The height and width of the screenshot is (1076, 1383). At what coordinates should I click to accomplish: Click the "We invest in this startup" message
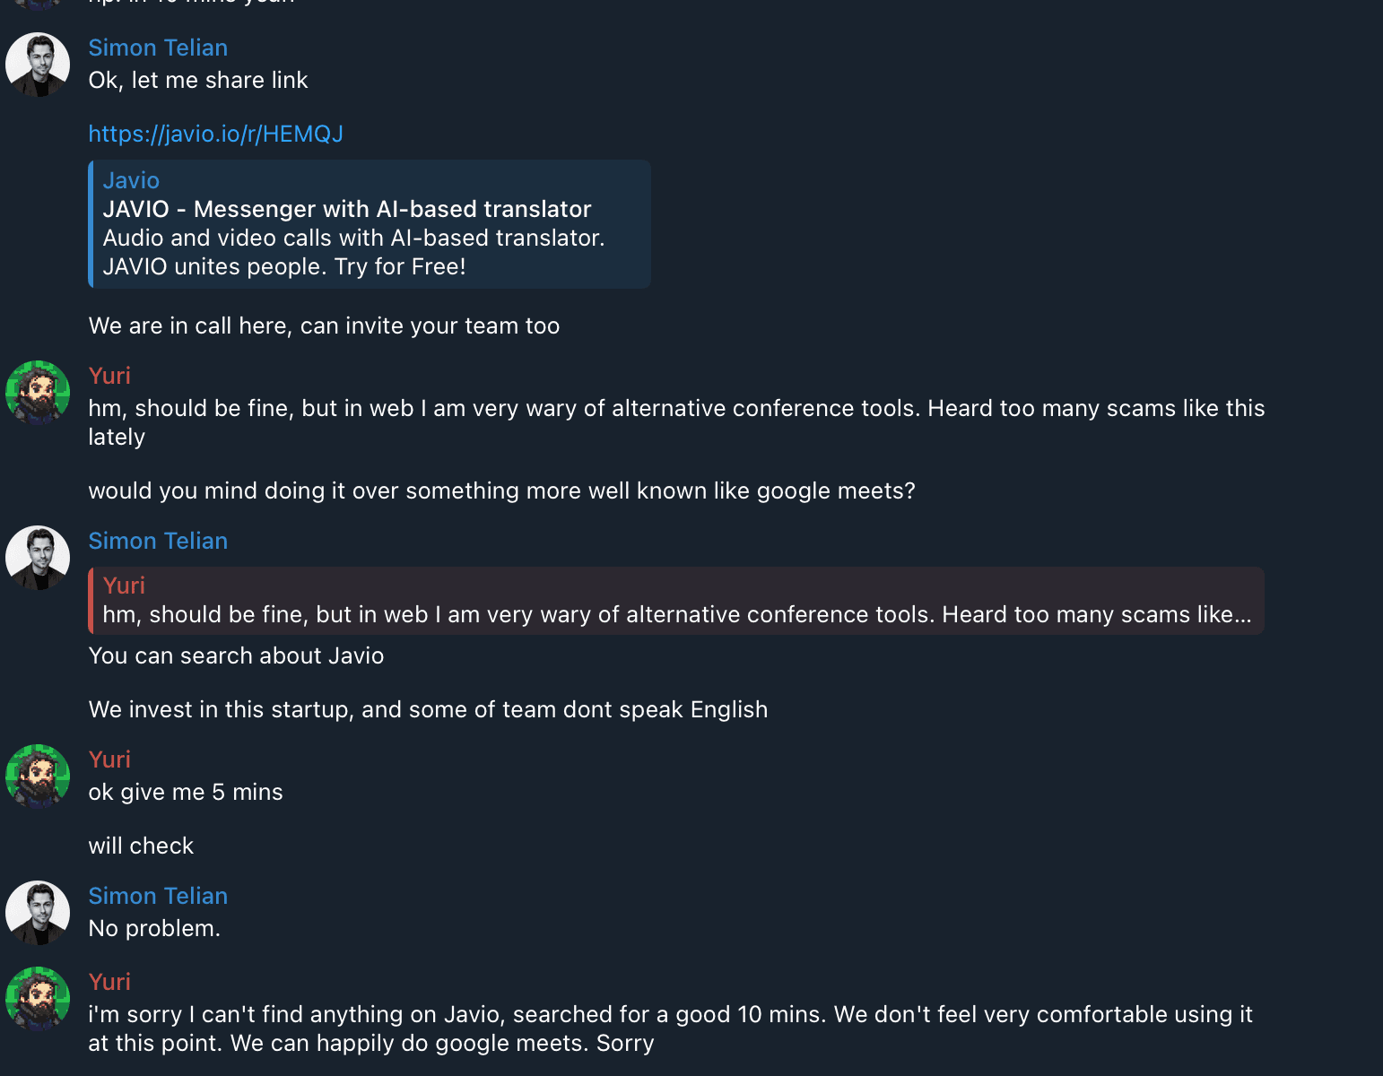[x=428, y=709]
